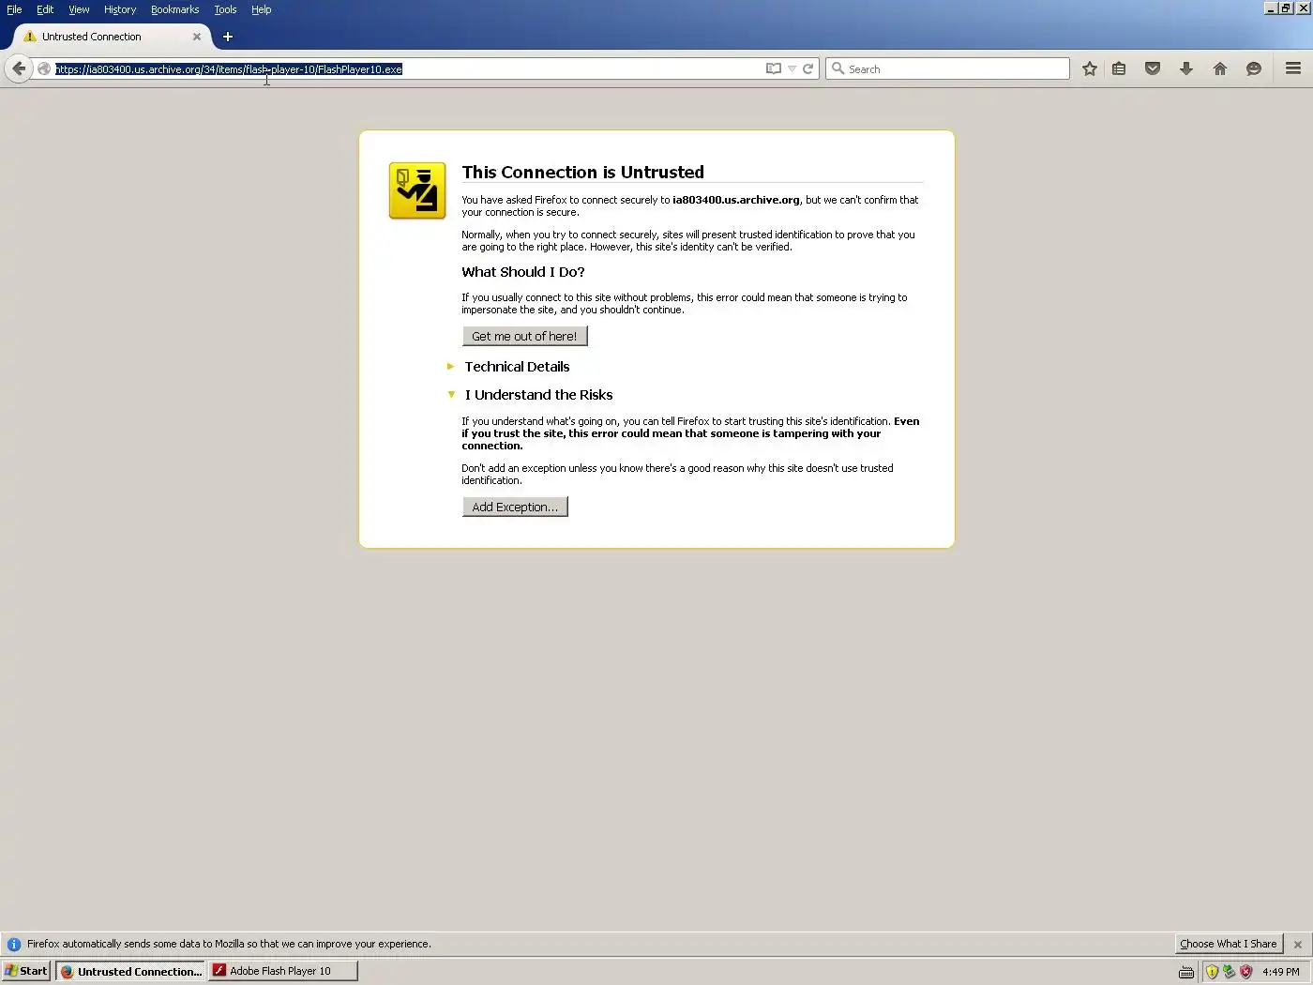This screenshot has height=985, width=1313.
Task: Toggle Reader View icon in address bar
Action: pos(774,68)
